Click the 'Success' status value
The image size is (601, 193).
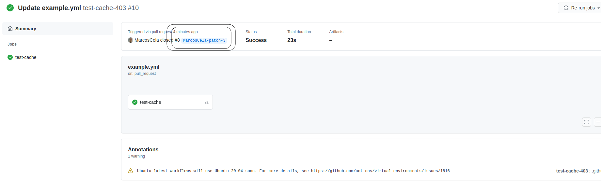click(256, 40)
